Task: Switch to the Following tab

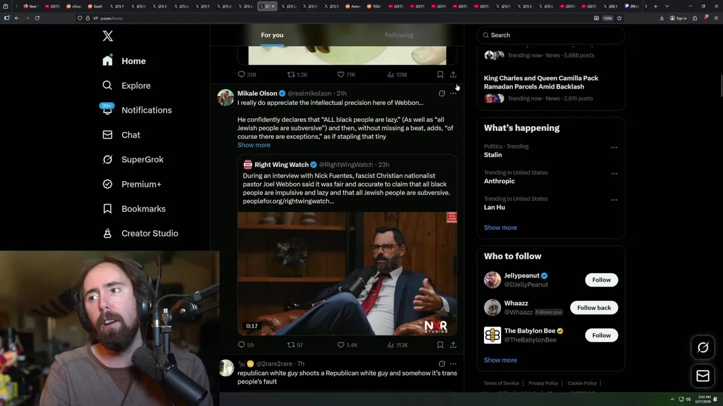Action: tap(399, 35)
